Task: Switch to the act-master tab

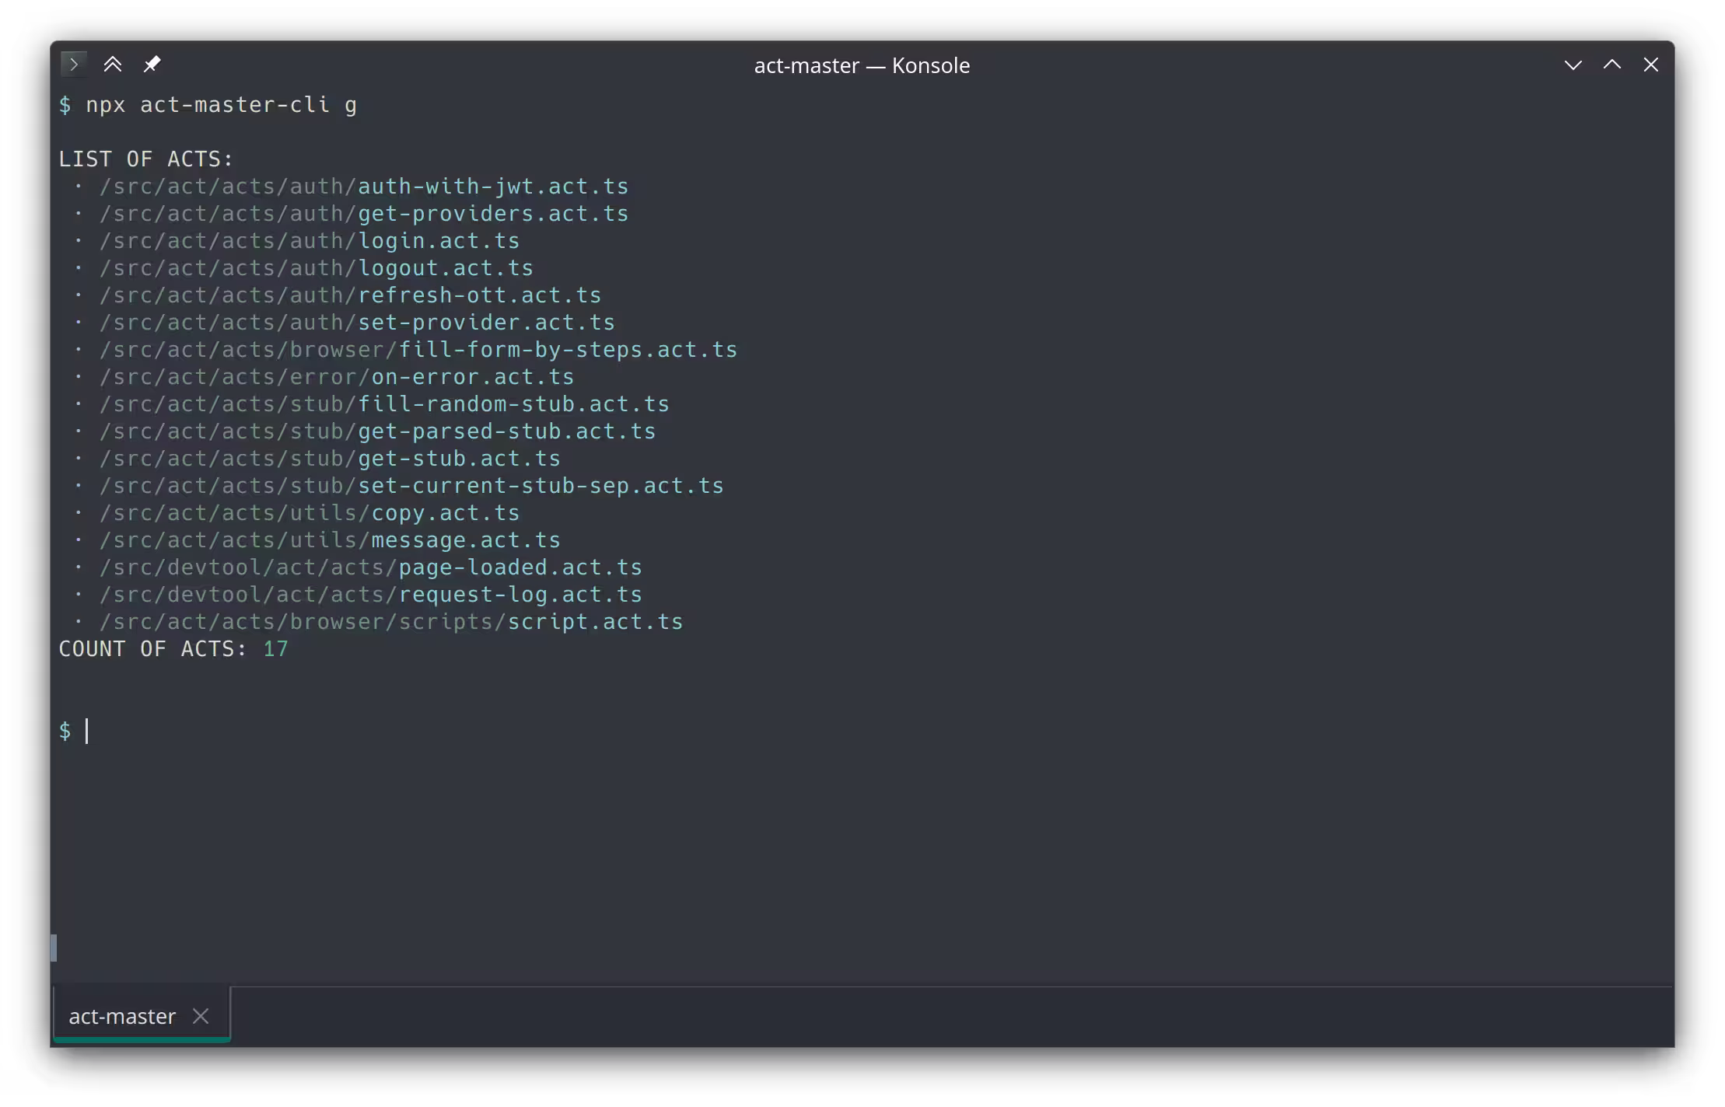Action: pyautogui.click(x=121, y=1016)
